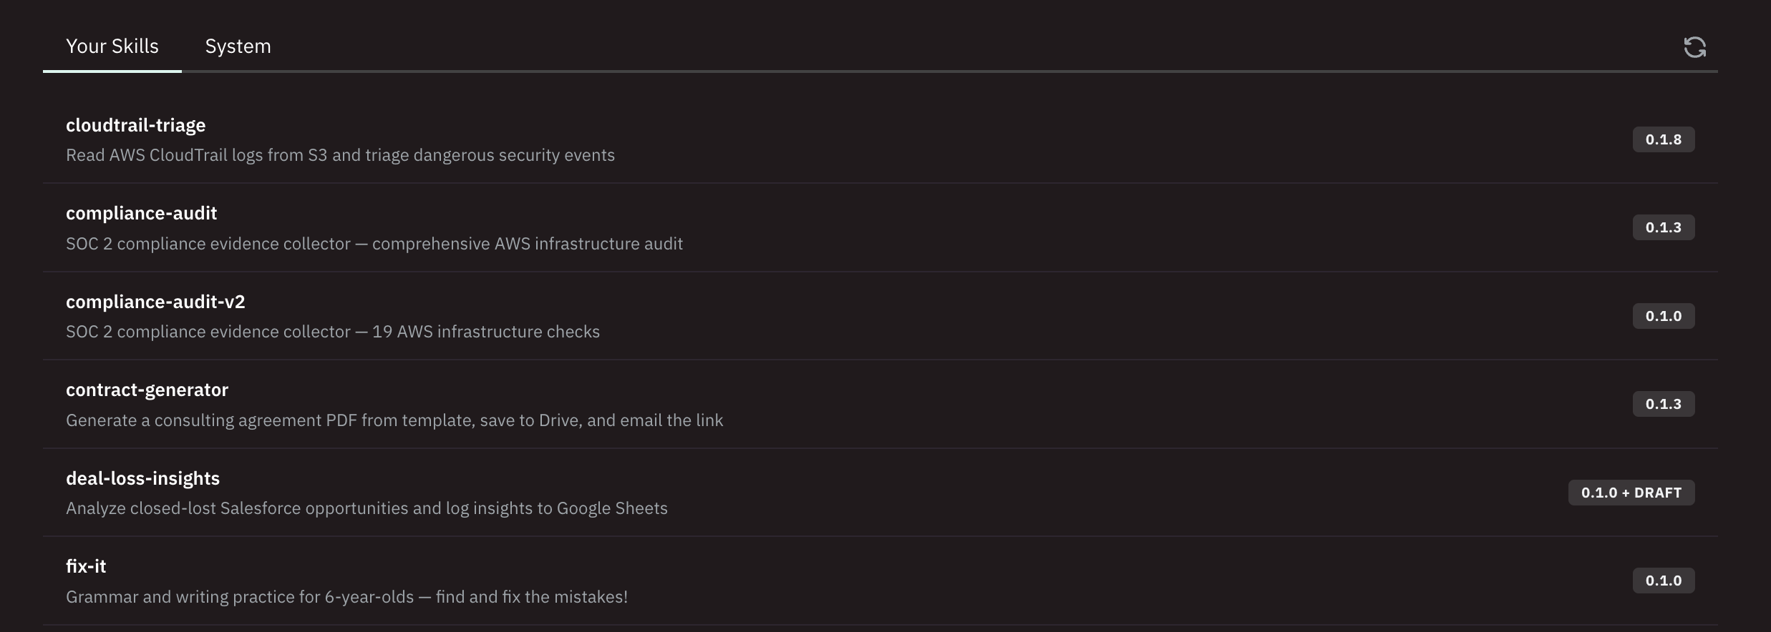Click the fix-it 0.1.0 version badge
Image resolution: width=1771 pixels, height=632 pixels.
(1663, 581)
